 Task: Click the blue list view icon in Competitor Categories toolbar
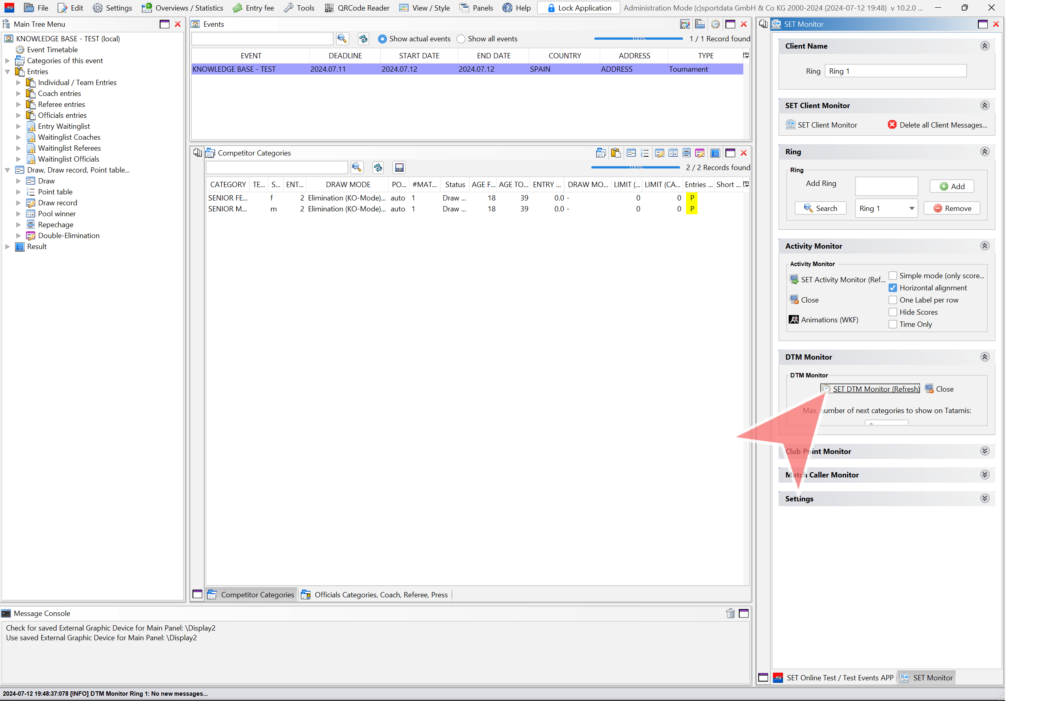tap(715, 153)
